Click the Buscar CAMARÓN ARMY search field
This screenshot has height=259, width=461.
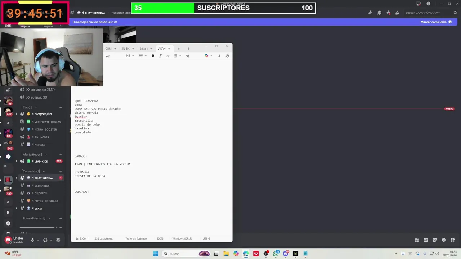click(431, 13)
